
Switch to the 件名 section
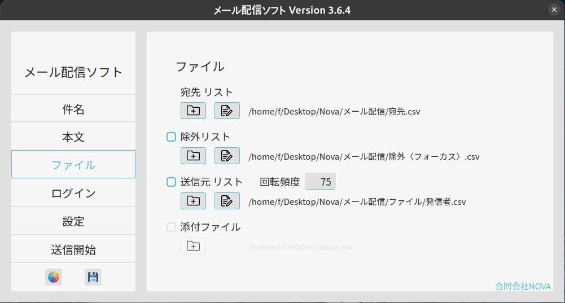[73, 108]
